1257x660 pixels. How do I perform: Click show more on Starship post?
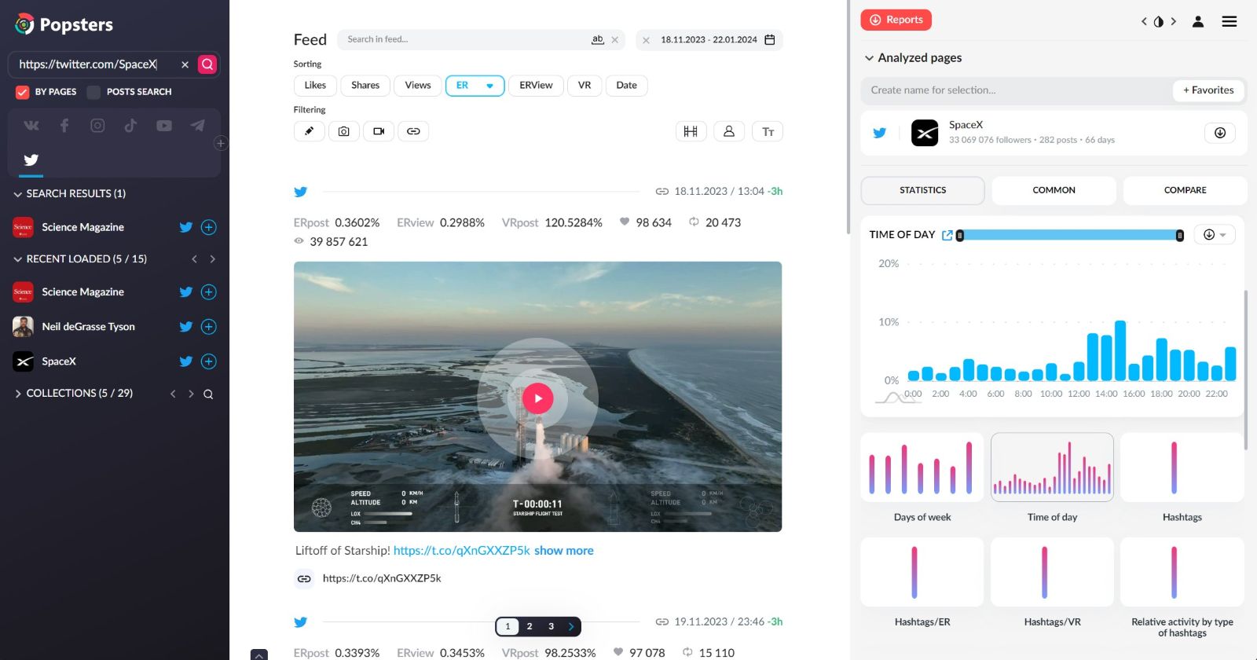564,551
